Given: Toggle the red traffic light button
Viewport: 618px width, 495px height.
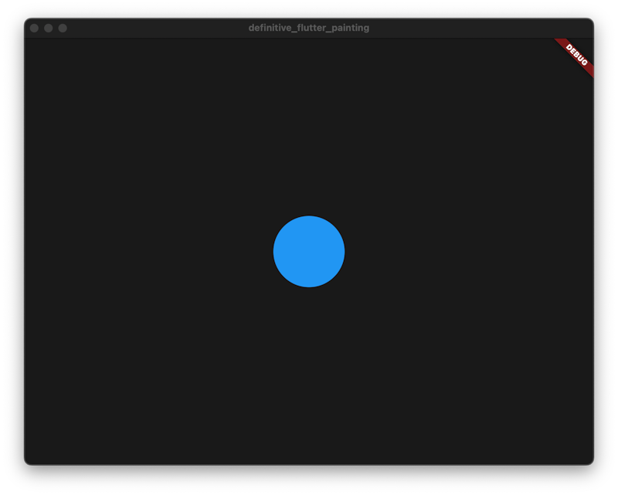Looking at the screenshot, I should pyautogui.click(x=34, y=28).
